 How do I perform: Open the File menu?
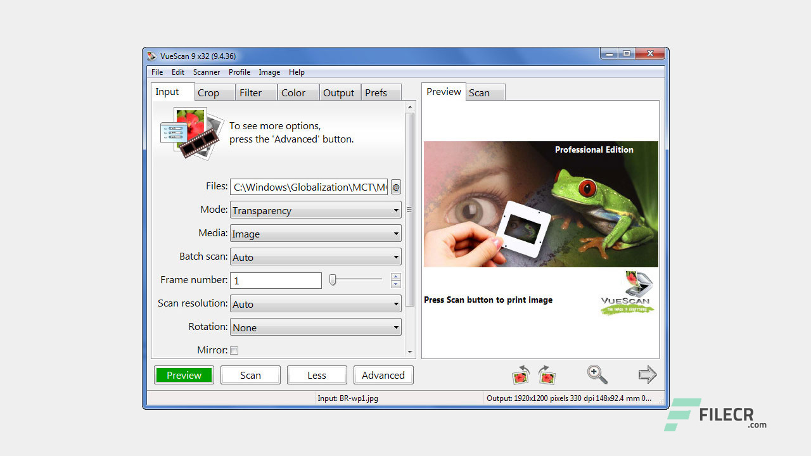click(x=157, y=72)
